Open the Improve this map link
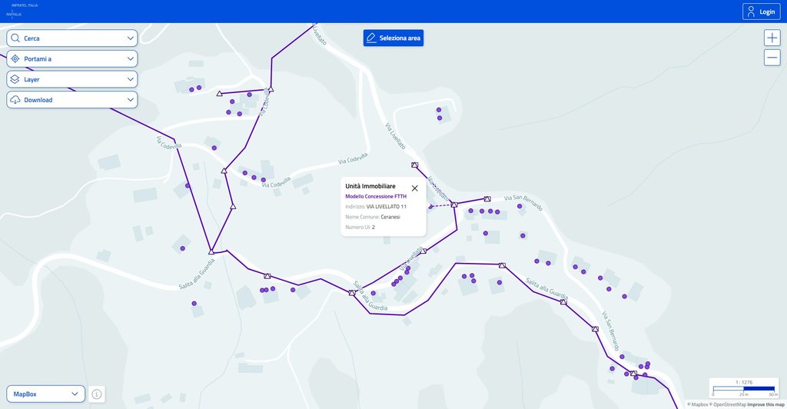This screenshot has width=787, height=409. [765, 404]
